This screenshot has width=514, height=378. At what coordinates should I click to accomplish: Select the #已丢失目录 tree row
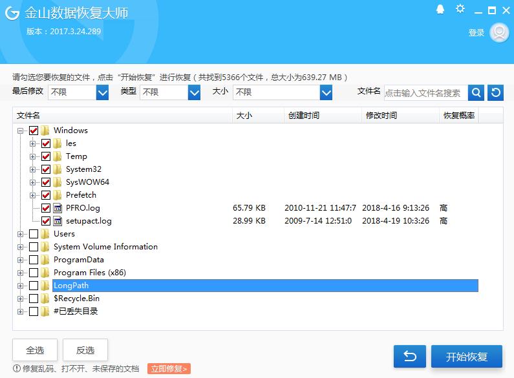click(76, 311)
